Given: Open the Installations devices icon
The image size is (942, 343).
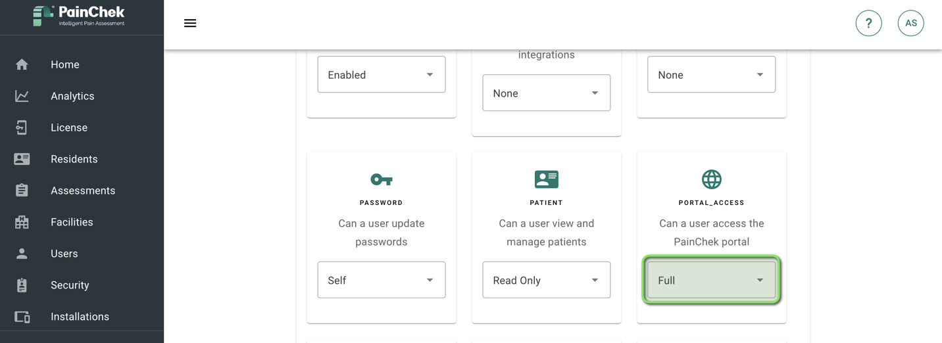Looking at the screenshot, I should 22,317.
